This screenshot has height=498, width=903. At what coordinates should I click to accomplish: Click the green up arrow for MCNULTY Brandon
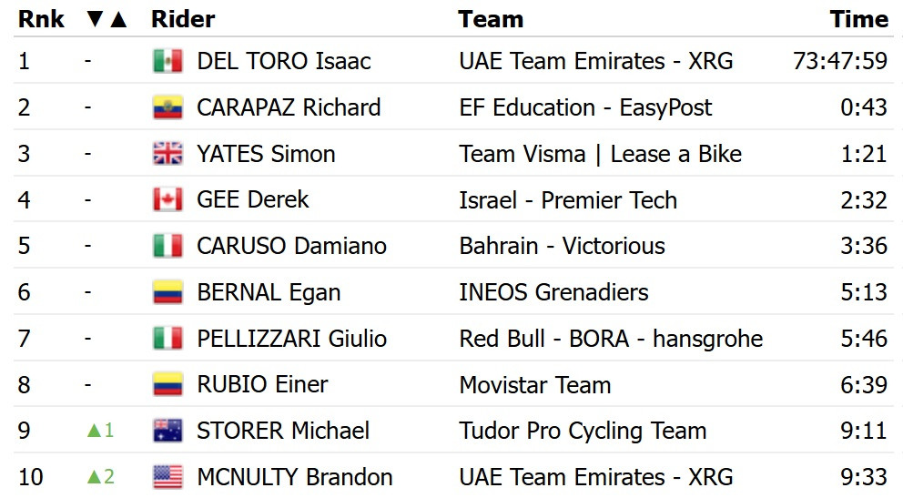click(95, 477)
